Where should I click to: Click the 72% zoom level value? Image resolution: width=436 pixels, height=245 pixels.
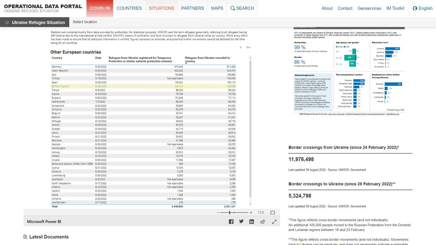pos(261,212)
